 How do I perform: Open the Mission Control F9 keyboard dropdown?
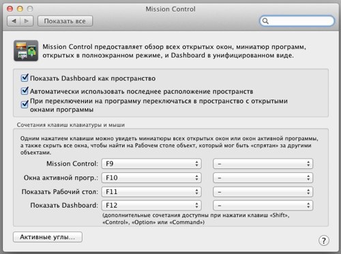(151, 163)
